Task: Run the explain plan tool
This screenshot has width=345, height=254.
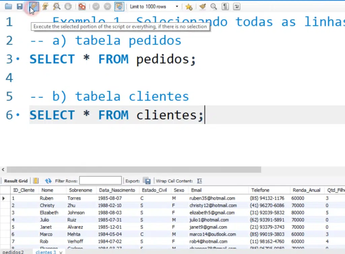Action: 56,6
